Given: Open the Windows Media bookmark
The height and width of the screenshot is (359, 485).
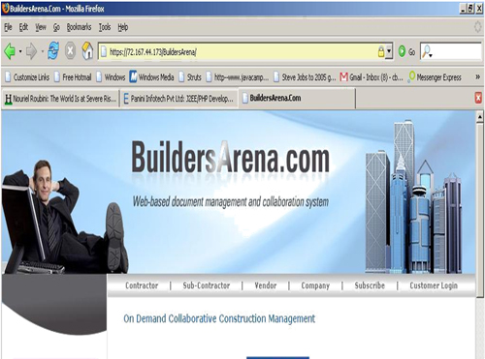Looking at the screenshot, I should point(151,77).
